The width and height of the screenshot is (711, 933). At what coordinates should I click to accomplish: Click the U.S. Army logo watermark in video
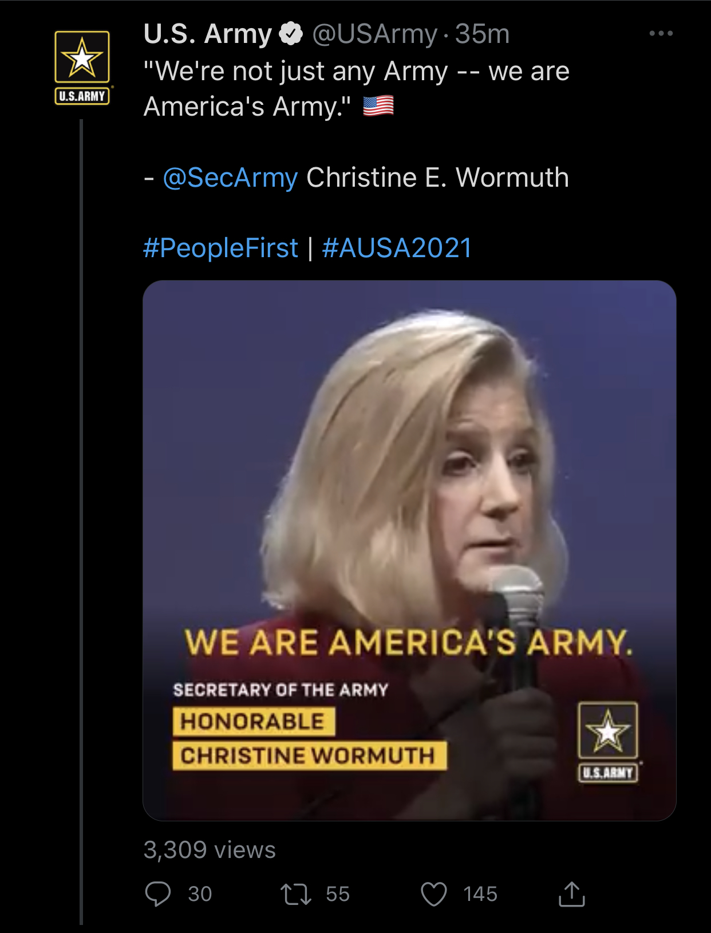pyautogui.click(x=608, y=742)
